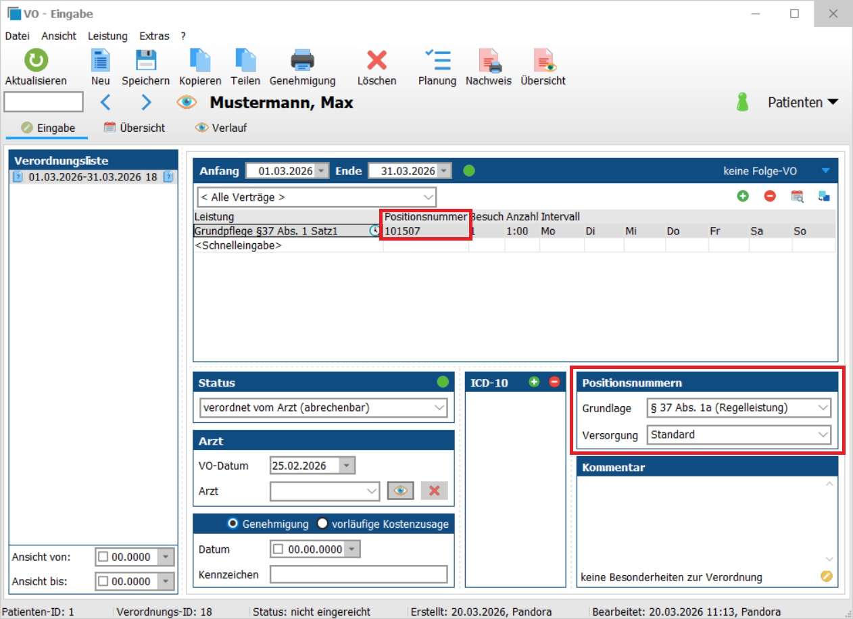
Task: Open the Patienten selector button
Action: click(x=802, y=103)
